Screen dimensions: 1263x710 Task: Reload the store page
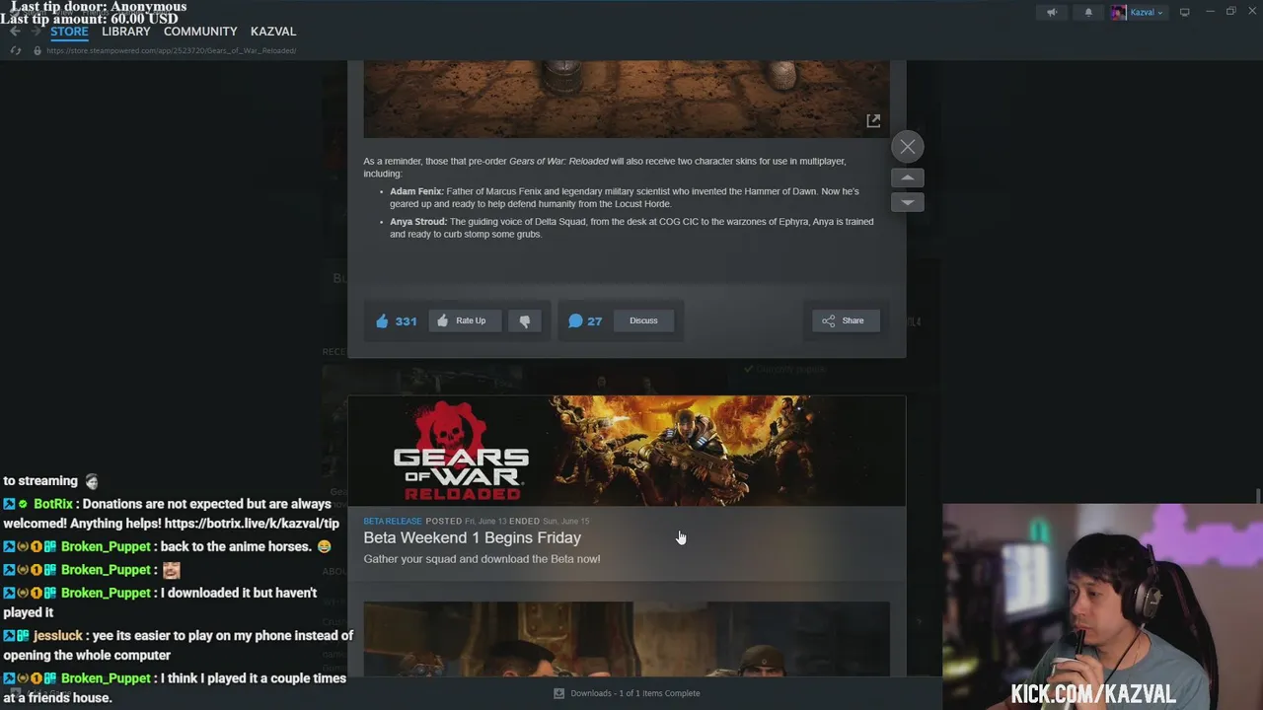tap(15, 50)
